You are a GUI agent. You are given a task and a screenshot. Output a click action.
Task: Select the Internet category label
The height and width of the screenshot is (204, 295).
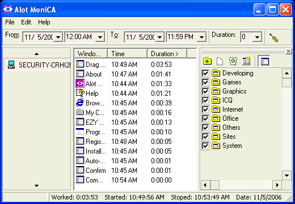tap(233, 109)
